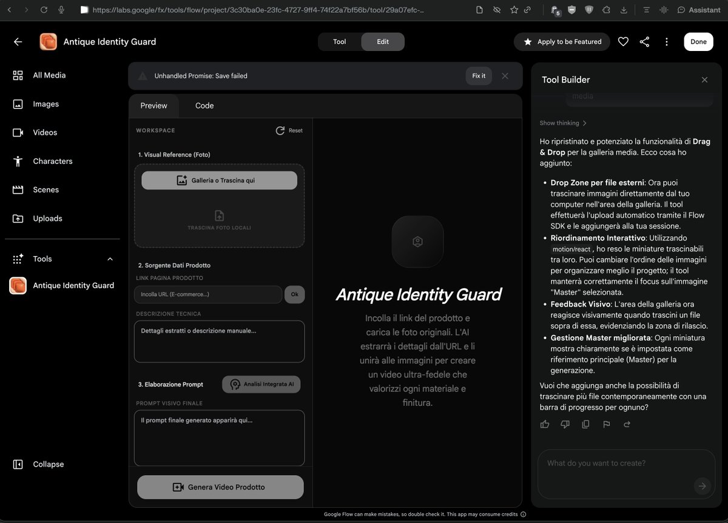Click Fix it on the error banner

[479, 76]
